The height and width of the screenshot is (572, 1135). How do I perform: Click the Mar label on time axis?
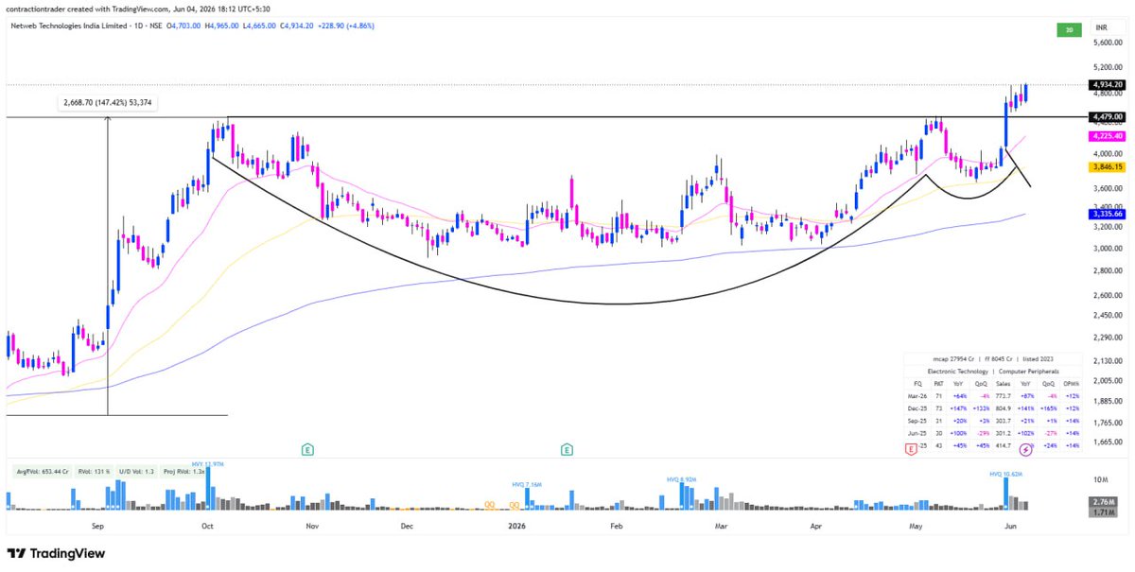pyautogui.click(x=721, y=525)
